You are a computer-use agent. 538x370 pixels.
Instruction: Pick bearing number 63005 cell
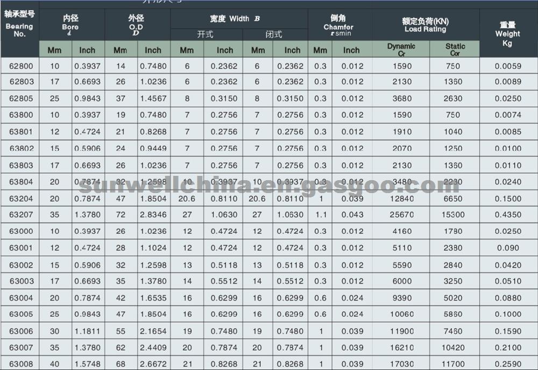[x=20, y=314]
